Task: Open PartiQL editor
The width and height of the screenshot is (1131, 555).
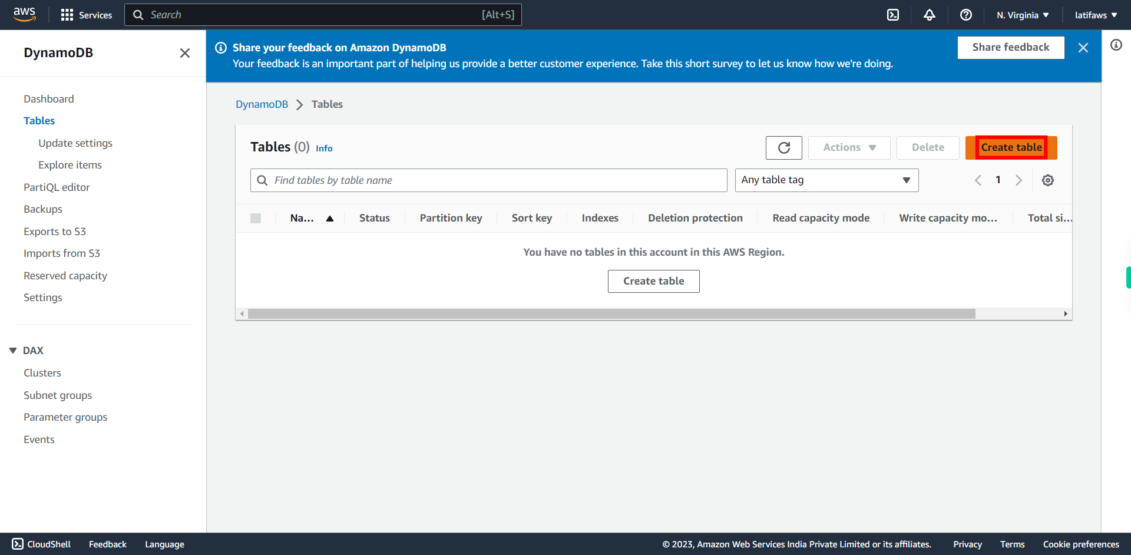Action: (x=57, y=187)
